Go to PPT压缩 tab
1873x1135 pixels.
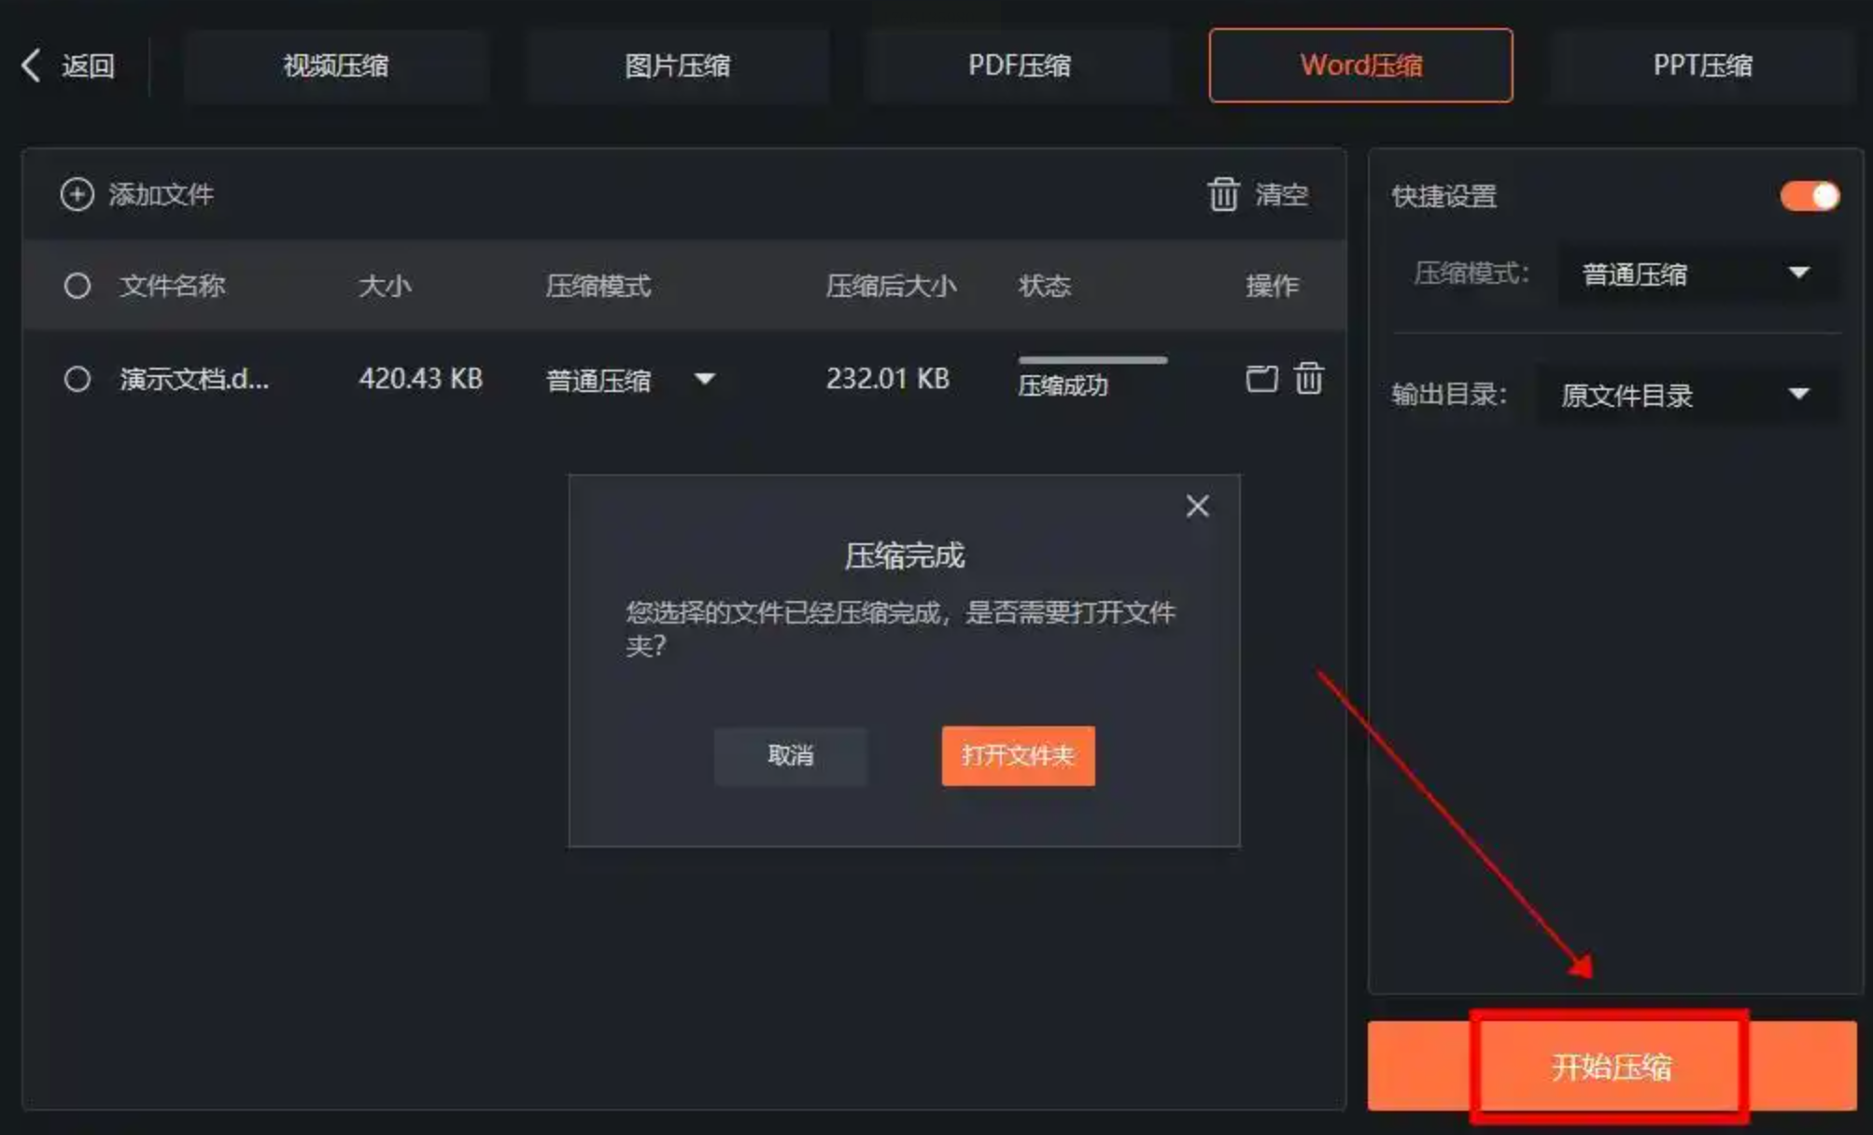[x=1702, y=65]
